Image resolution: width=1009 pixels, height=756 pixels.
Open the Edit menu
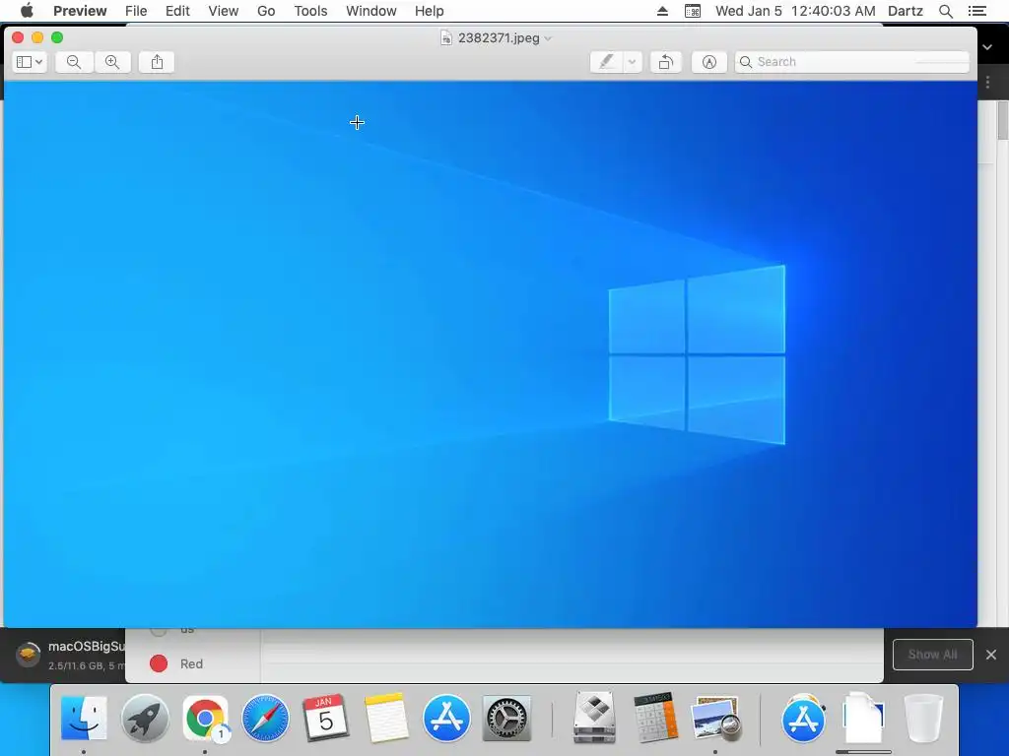[177, 11]
